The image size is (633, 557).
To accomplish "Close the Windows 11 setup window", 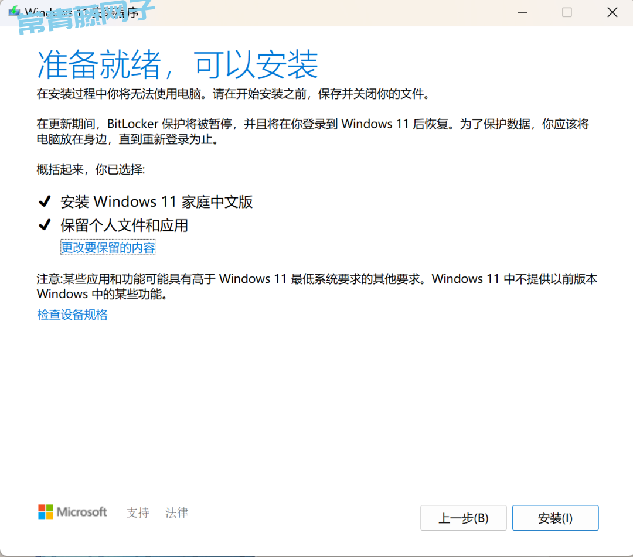I will (612, 12).
